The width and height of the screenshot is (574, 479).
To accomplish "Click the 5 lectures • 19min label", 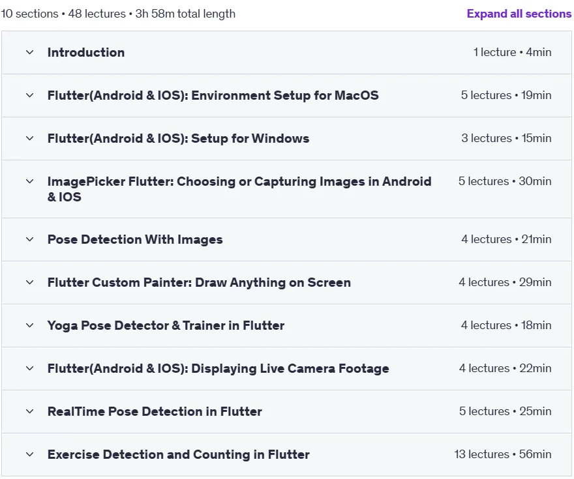I will coord(506,95).
